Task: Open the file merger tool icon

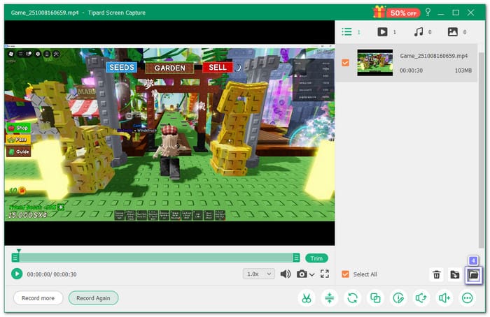Action: click(x=375, y=298)
